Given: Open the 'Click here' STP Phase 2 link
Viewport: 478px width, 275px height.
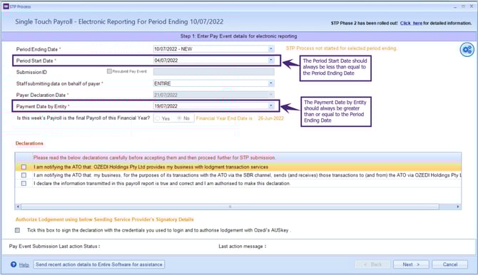Looking at the screenshot, I should click(411, 23).
